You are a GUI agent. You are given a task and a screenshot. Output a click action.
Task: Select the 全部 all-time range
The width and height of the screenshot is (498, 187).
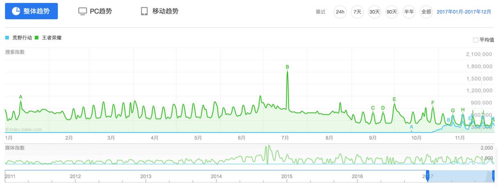[426, 12]
